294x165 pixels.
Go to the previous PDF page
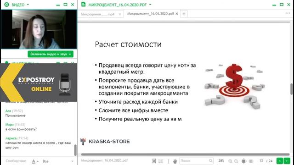[280, 161]
